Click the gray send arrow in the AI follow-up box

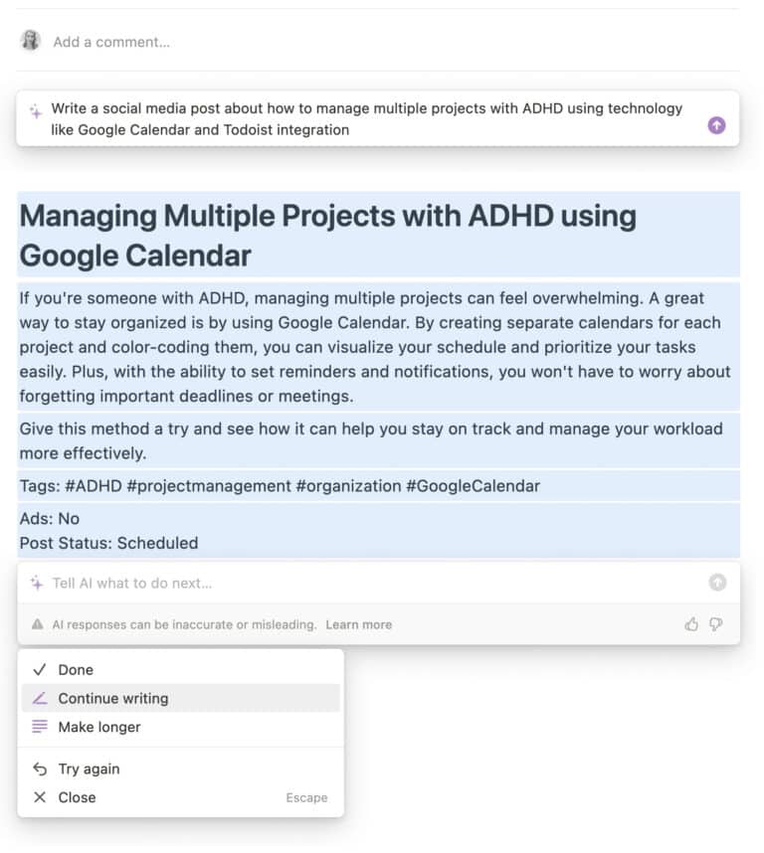tap(717, 584)
